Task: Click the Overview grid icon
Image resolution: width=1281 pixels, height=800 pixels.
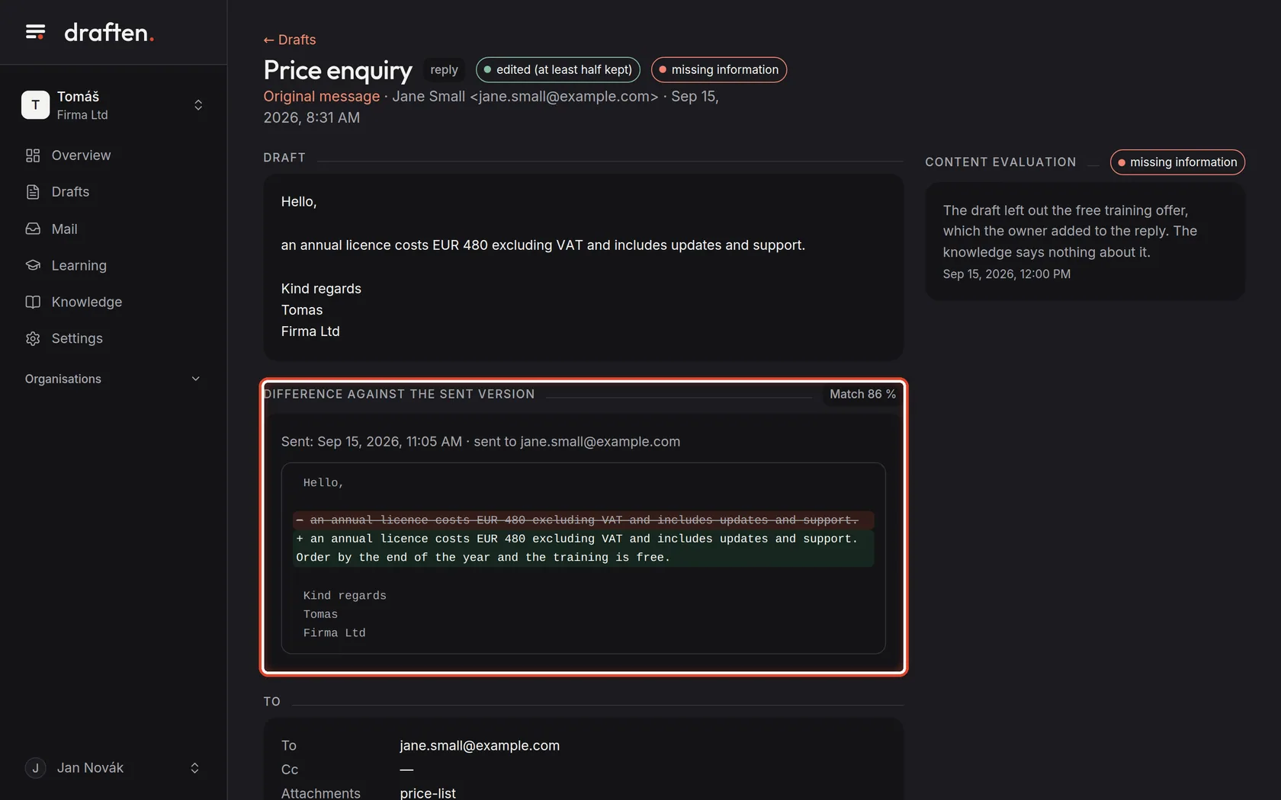Action: coord(33,155)
